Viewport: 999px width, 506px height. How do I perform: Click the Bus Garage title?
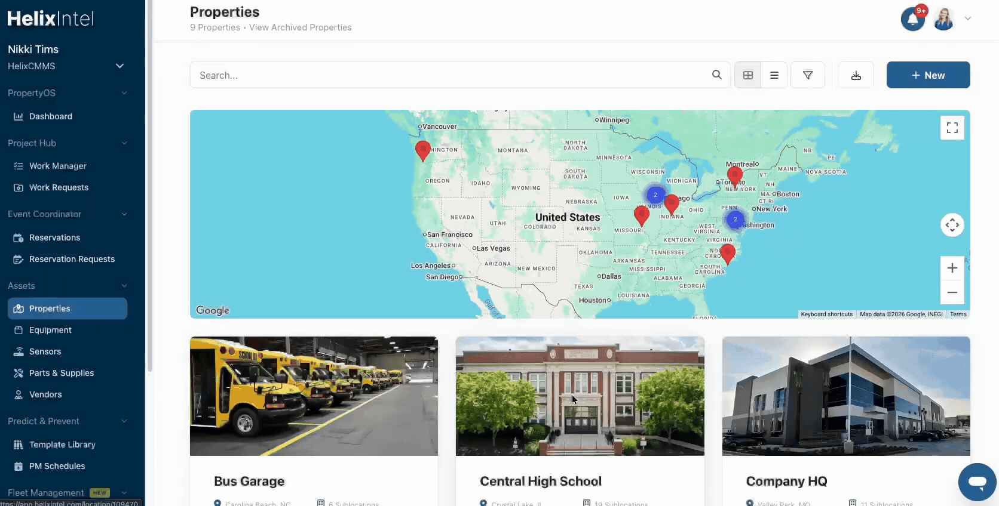click(249, 481)
